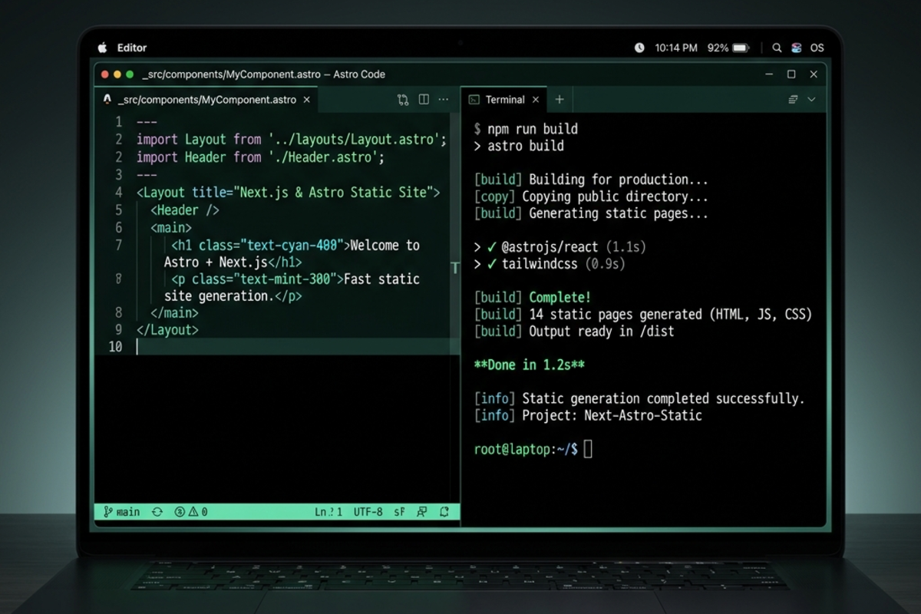Click the Astro file icon on the tab

[x=107, y=100]
